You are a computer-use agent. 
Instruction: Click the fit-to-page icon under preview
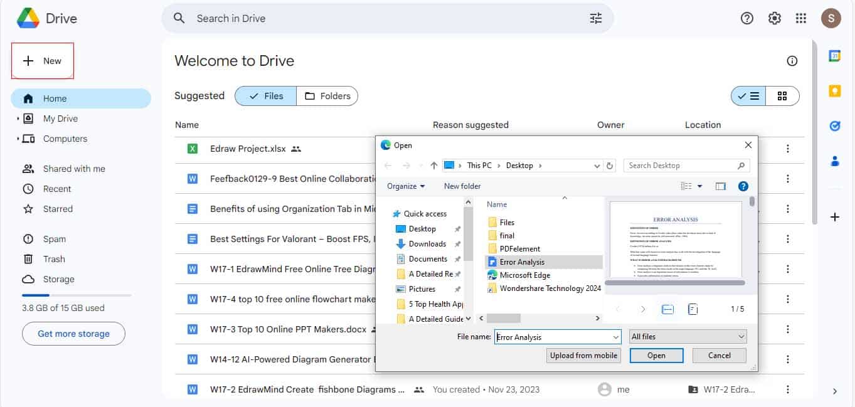[693, 309]
